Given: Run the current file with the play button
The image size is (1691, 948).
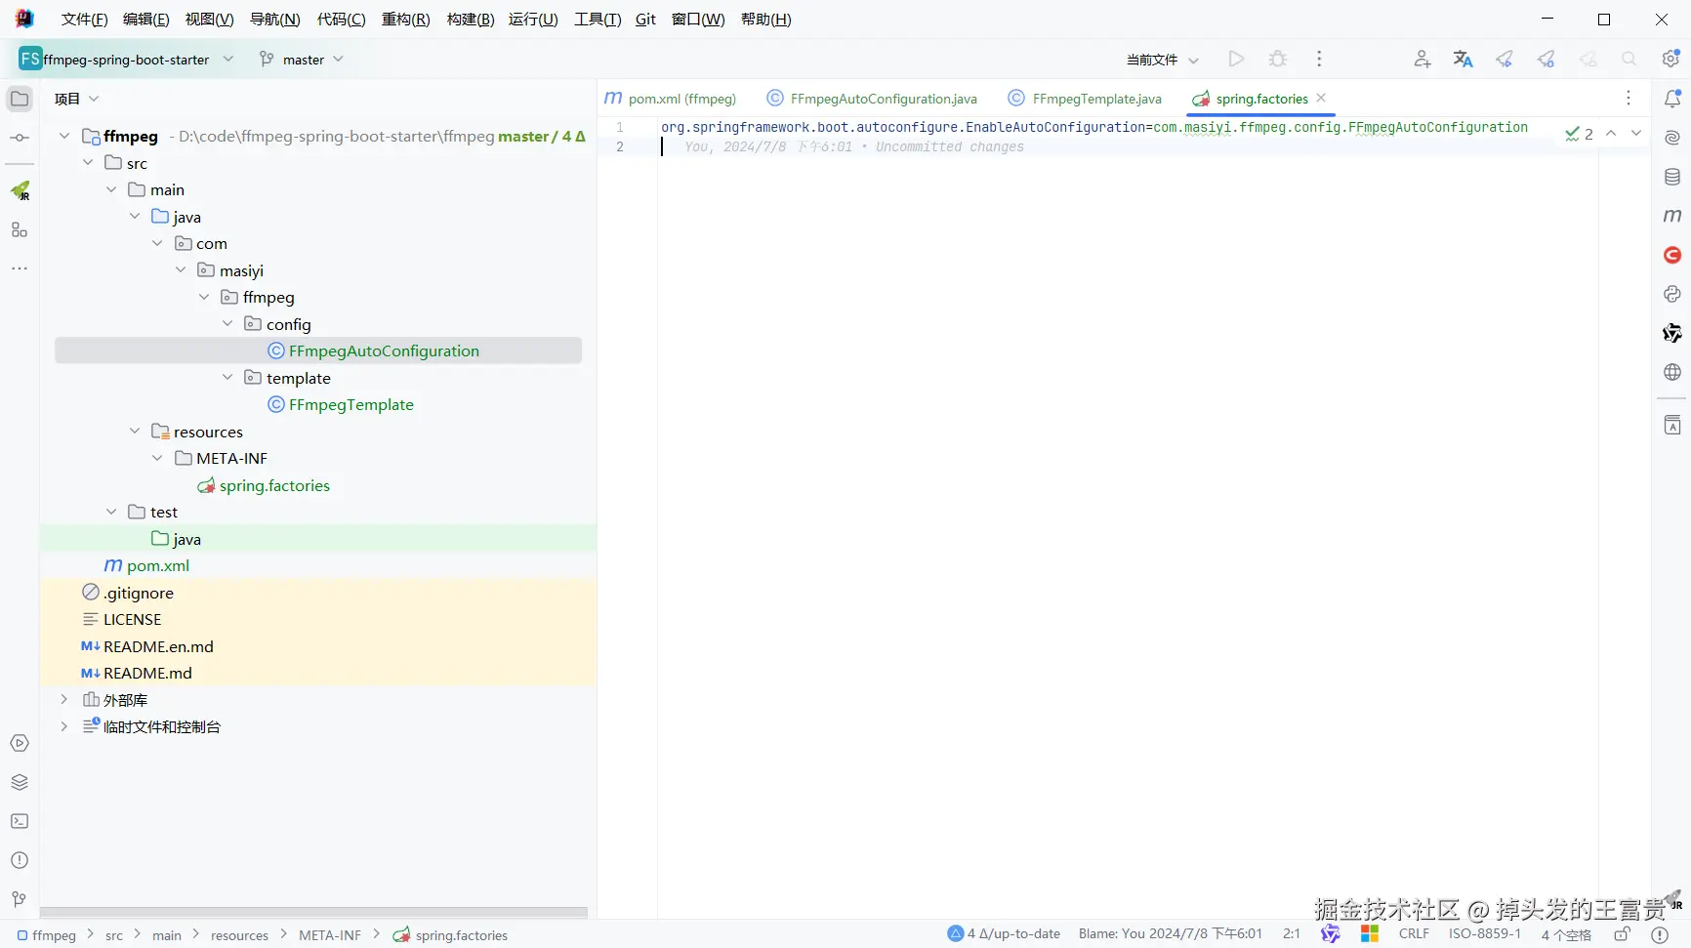Looking at the screenshot, I should pyautogui.click(x=1236, y=60).
